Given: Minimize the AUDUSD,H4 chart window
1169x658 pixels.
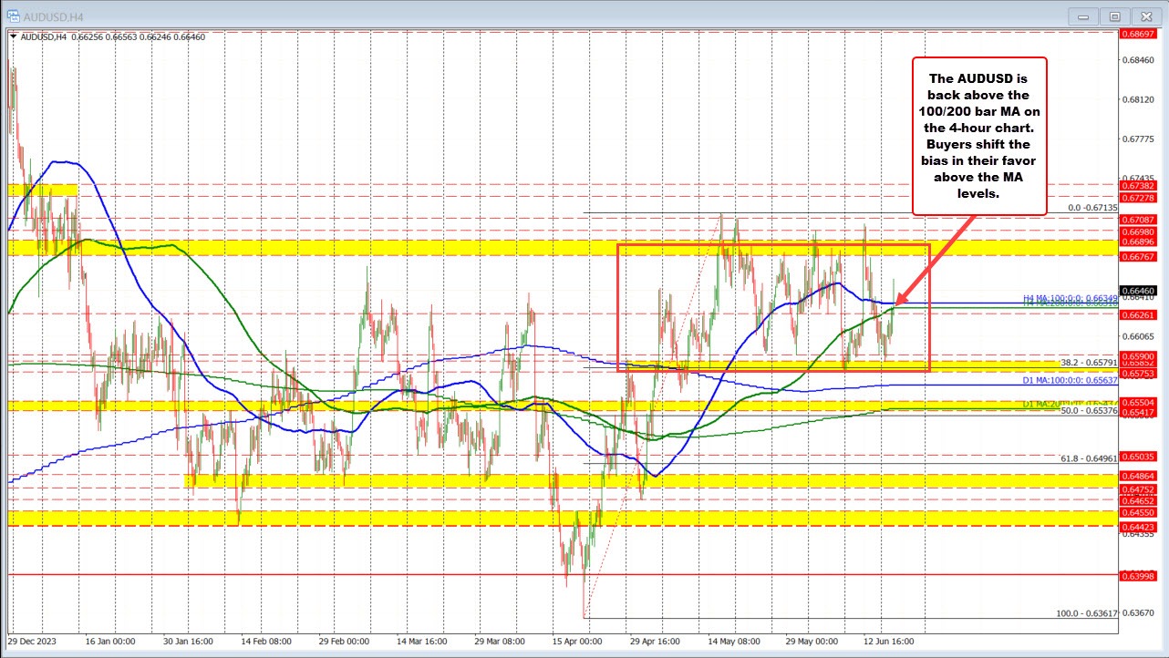Looking at the screenshot, I should click(1082, 15).
